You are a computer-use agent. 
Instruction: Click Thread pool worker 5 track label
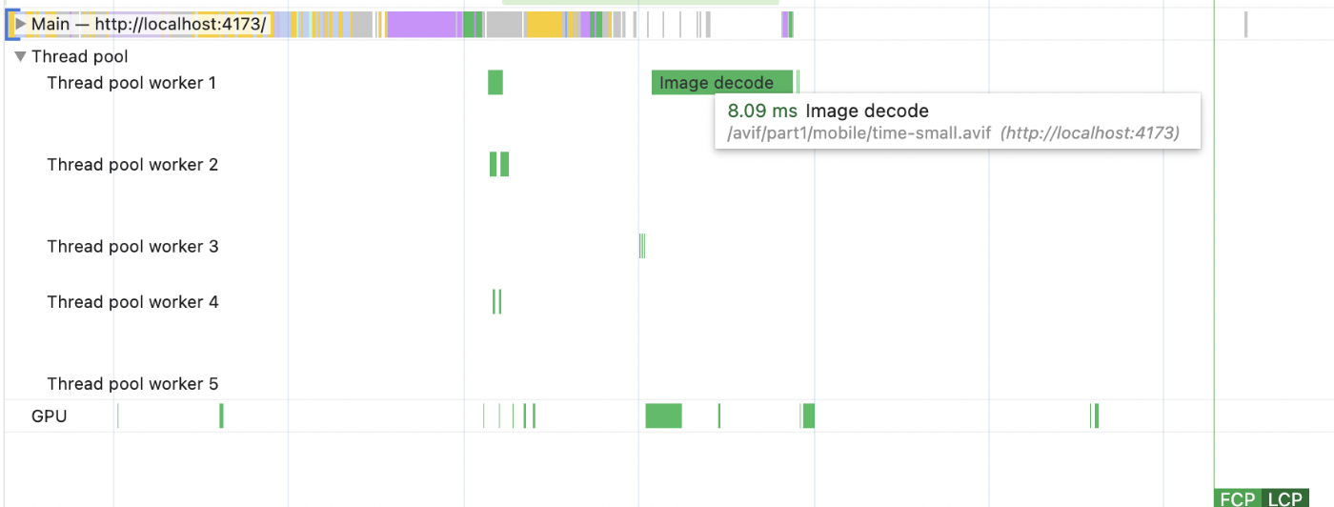[132, 384]
